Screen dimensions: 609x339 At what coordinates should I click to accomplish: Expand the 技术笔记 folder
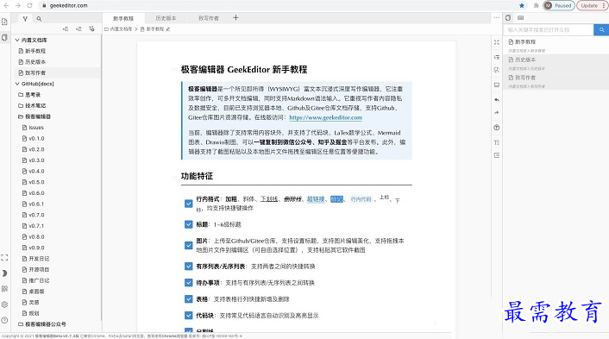(x=32, y=105)
